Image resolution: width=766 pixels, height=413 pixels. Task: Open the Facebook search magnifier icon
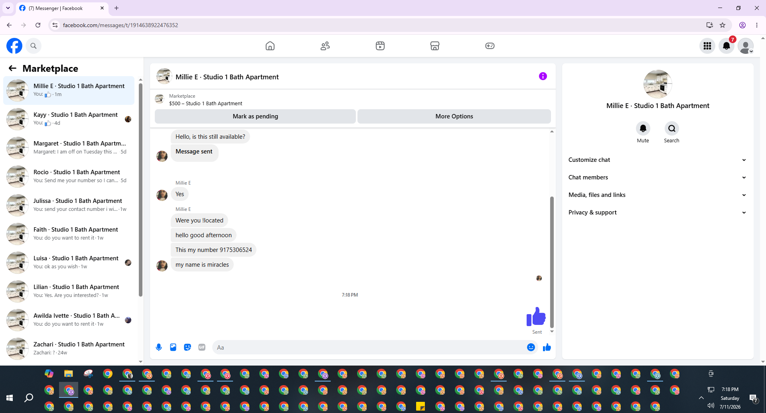pos(34,46)
